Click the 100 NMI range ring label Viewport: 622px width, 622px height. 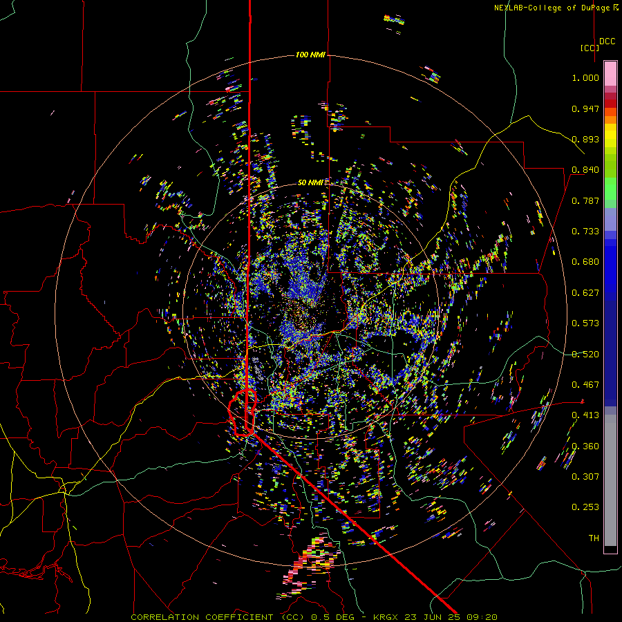click(310, 55)
